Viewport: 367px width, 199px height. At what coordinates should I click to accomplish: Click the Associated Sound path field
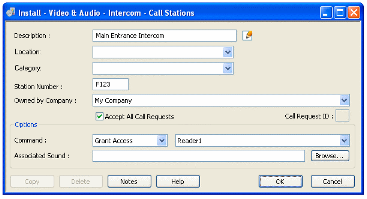199,156
